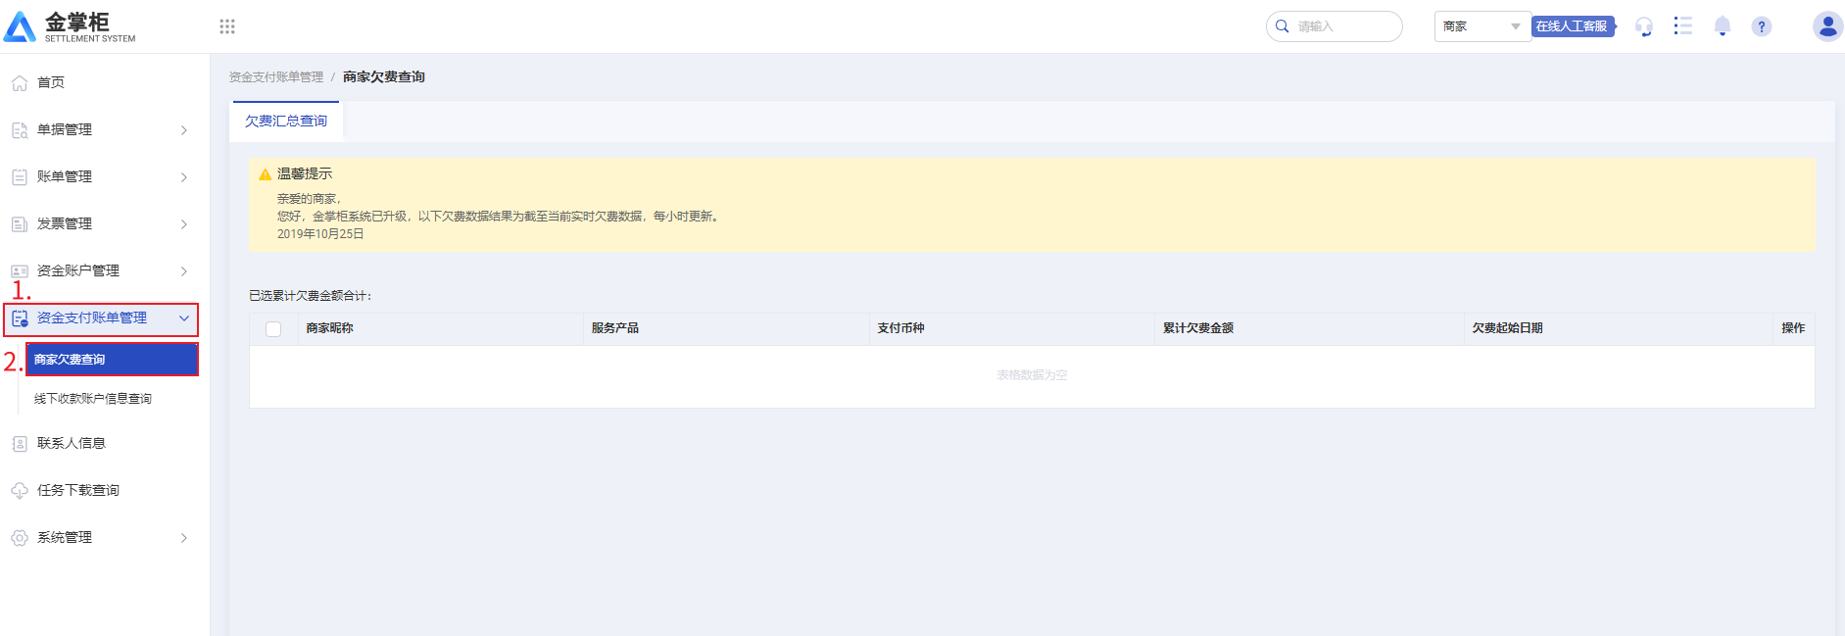Viewport: 1845px width, 636px height.
Task: Click the help question mark icon
Action: (1761, 26)
